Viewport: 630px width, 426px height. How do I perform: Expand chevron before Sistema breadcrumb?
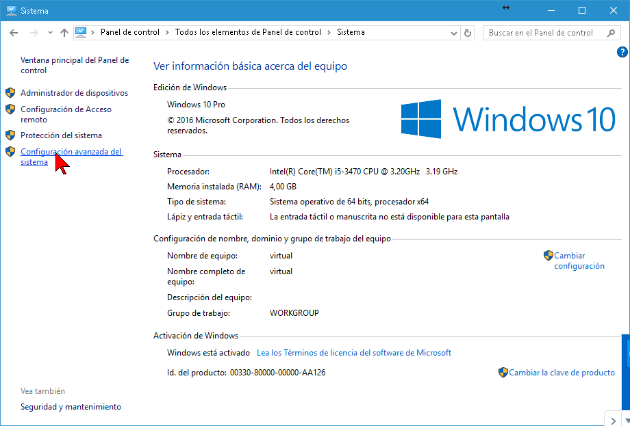tap(329, 33)
